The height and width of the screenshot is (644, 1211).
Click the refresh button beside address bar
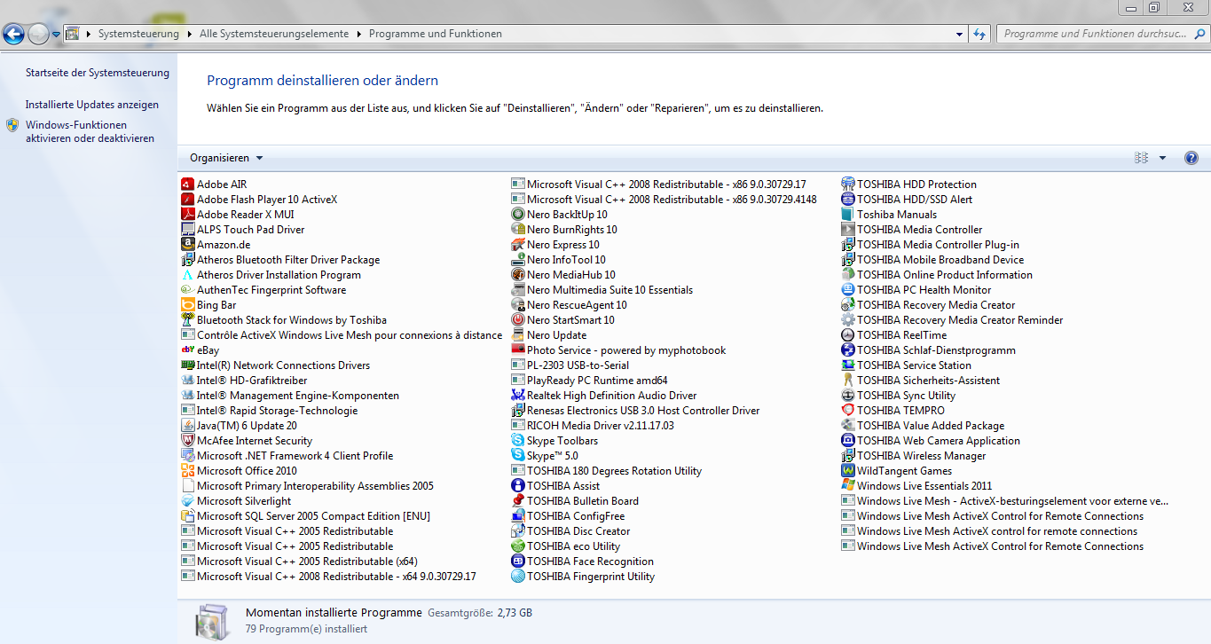(979, 34)
